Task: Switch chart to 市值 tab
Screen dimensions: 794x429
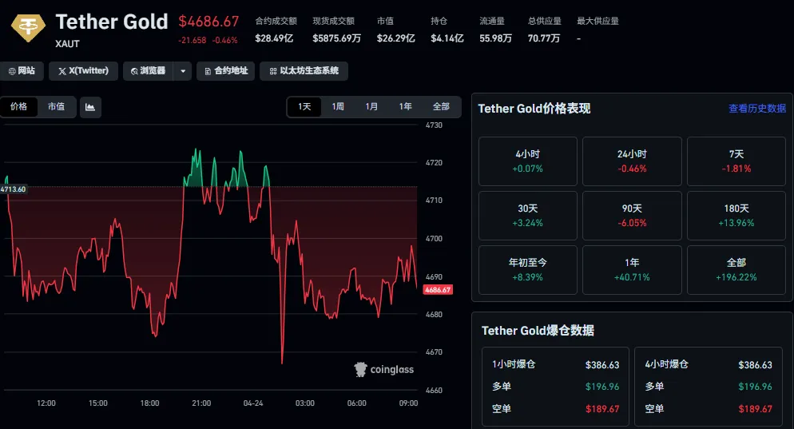Action: (56, 107)
